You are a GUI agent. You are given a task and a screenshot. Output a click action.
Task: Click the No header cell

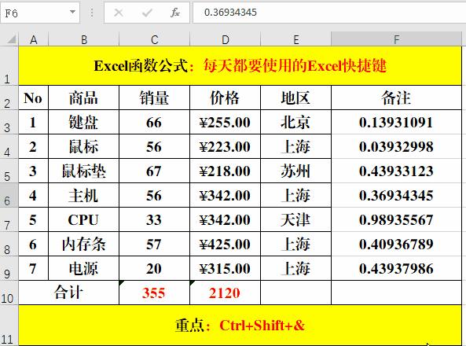[x=33, y=98]
